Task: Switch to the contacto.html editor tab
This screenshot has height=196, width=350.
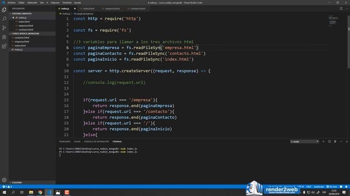Action: (138, 9)
